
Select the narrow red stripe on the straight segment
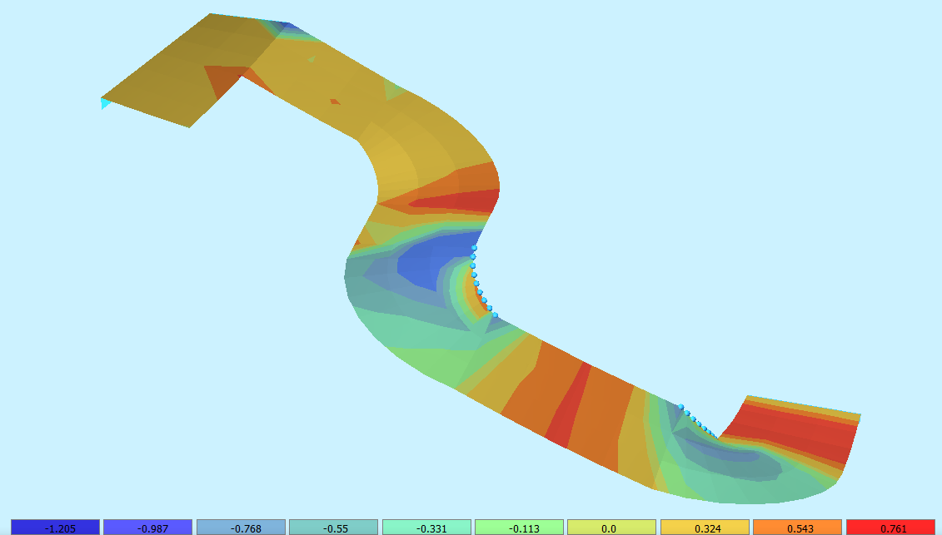coord(569,404)
